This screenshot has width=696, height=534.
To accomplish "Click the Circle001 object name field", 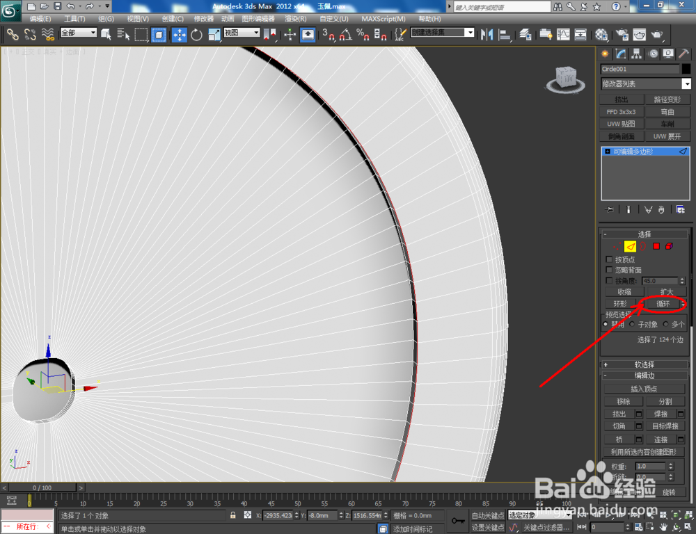I will pos(640,69).
